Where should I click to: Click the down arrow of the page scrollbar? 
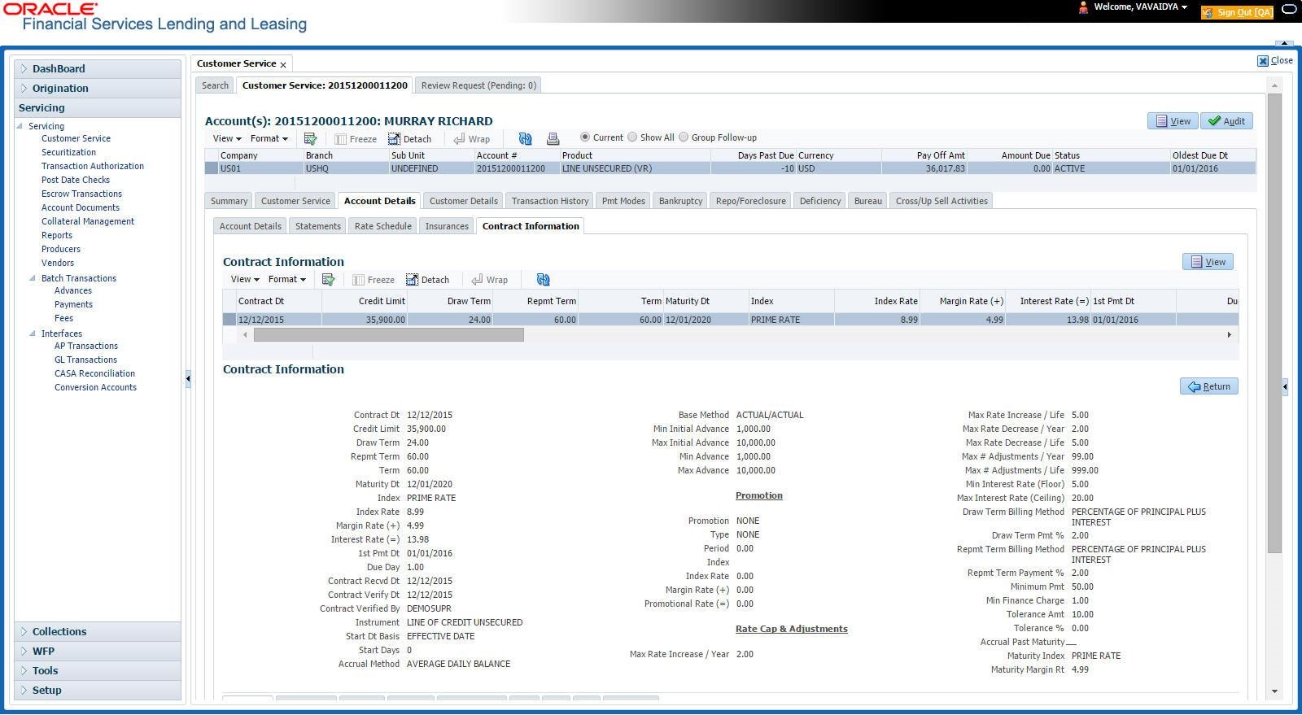[x=1274, y=691]
